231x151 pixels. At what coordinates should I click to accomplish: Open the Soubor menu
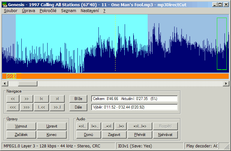(x=10, y=11)
